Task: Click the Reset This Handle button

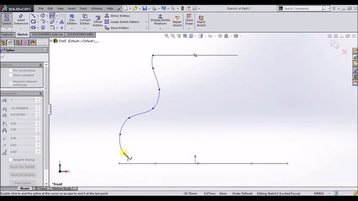Action: [x=22, y=167]
